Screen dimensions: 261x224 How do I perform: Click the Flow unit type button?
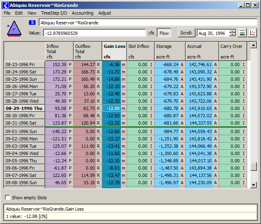164,33
